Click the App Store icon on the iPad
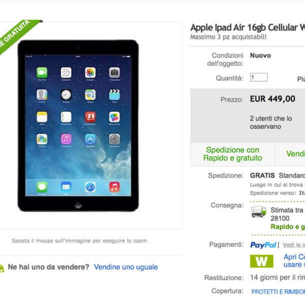The image size is (305, 305). [x=90, y=139]
